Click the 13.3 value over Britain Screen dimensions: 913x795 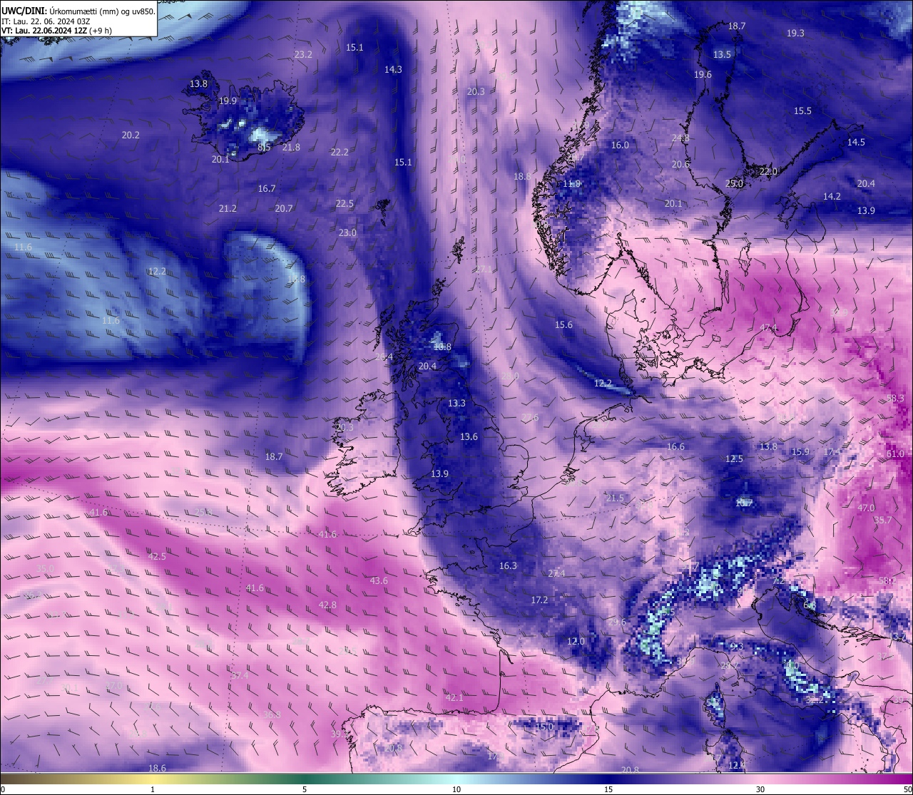point(456,404)
